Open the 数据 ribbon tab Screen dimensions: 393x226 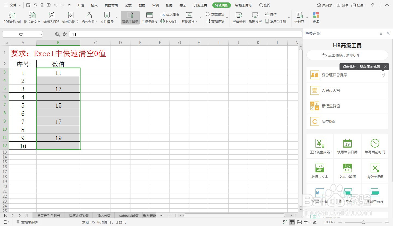click(x=142, y=5)
